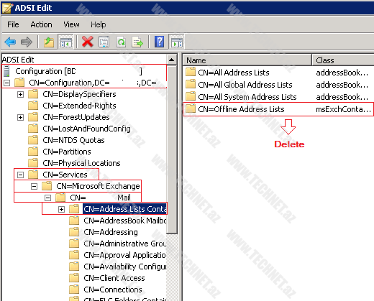Open the Help menu
The height and width of the screenshot is (301, 374).
pyautogui.click(x=99, y=24)
